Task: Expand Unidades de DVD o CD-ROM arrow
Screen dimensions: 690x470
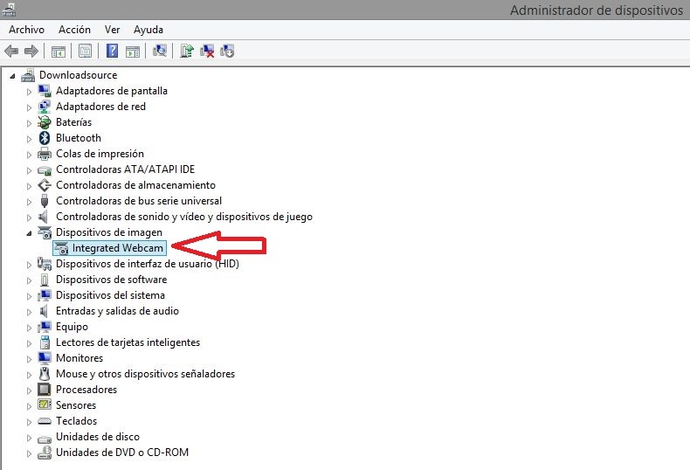Action: coord(29,453)
